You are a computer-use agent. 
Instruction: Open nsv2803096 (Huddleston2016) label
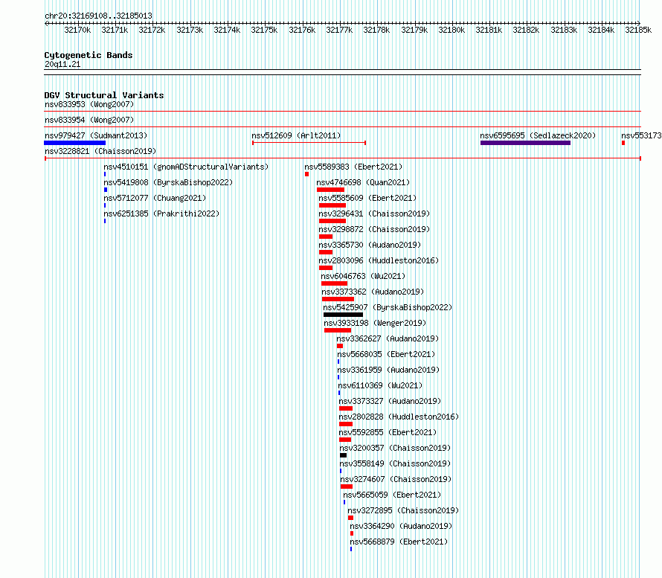coord(379,260)
